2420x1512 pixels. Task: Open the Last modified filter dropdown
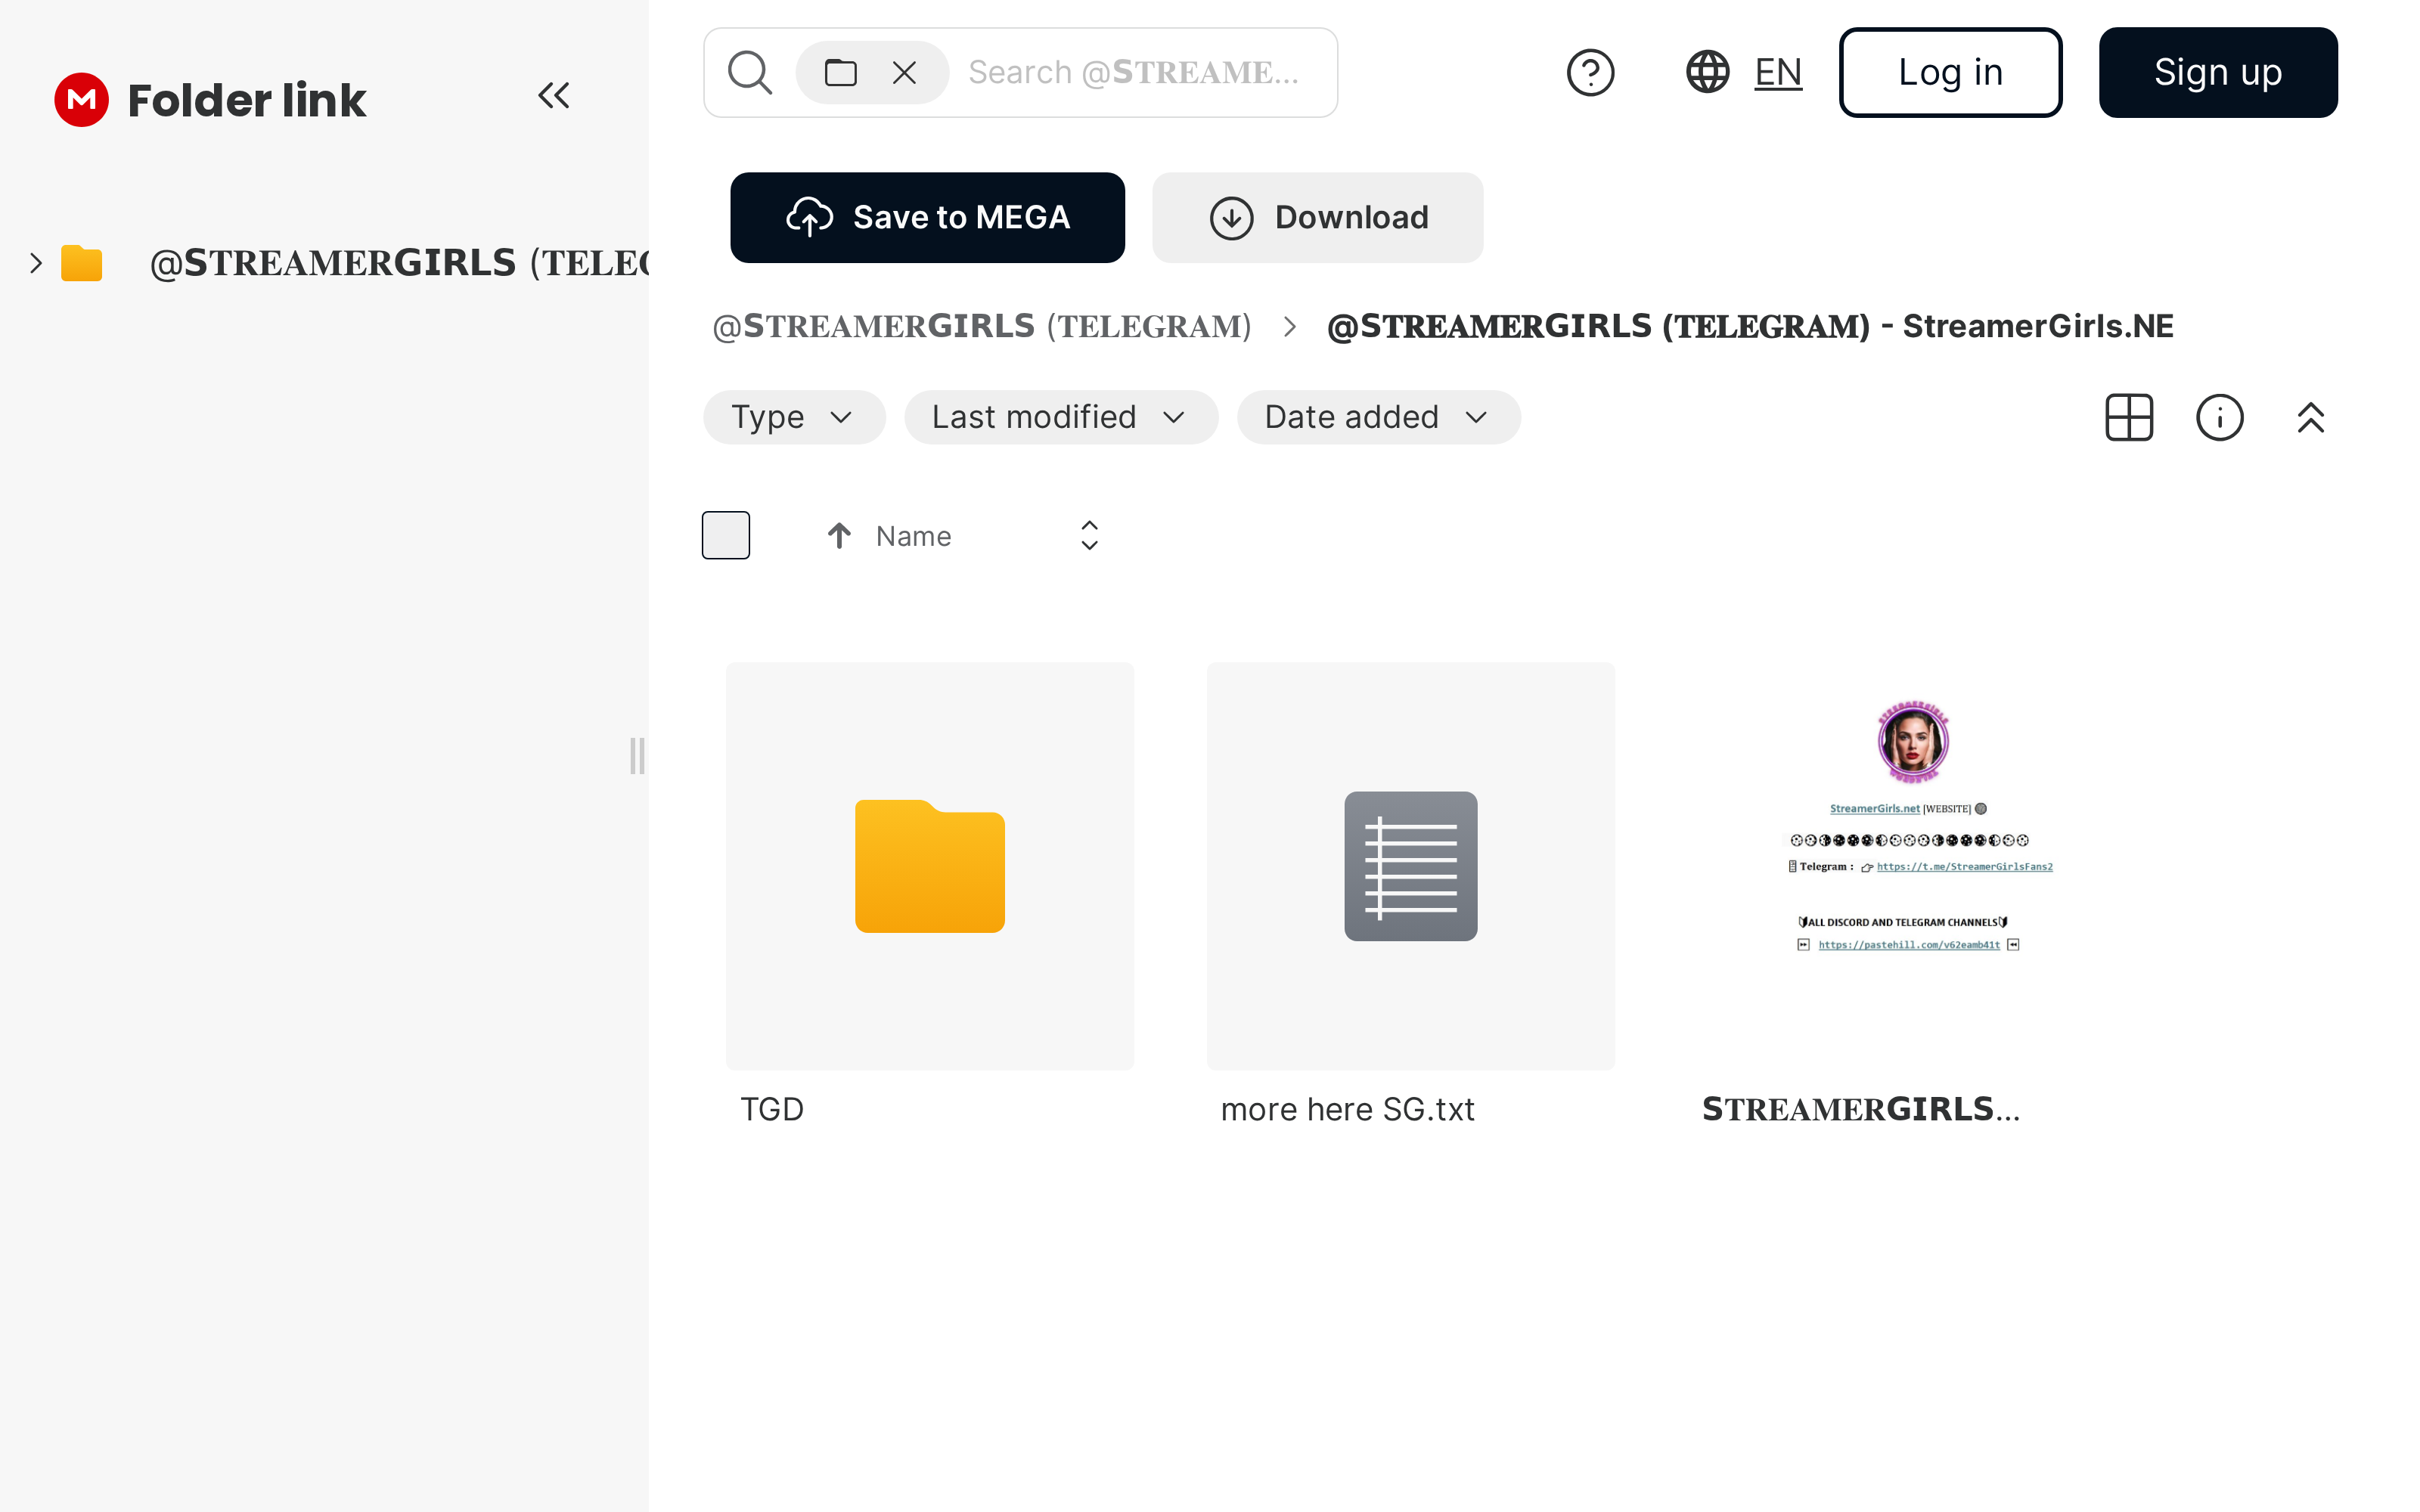[1060, 417]
